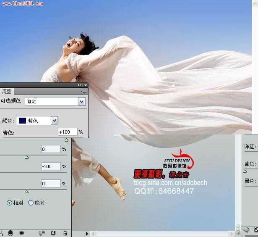The height and width of the screenshot is (237, 258).
Task: Open the adjustments panel flyout menu
Action: pos(84,91)
